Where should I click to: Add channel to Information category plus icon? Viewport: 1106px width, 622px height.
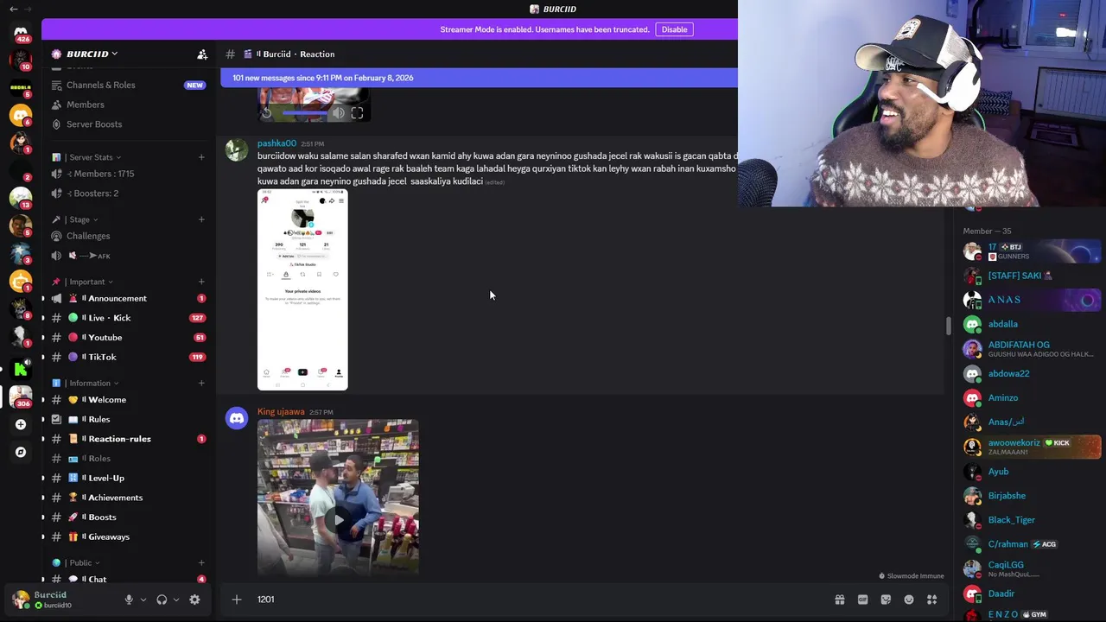click(201, 383)
